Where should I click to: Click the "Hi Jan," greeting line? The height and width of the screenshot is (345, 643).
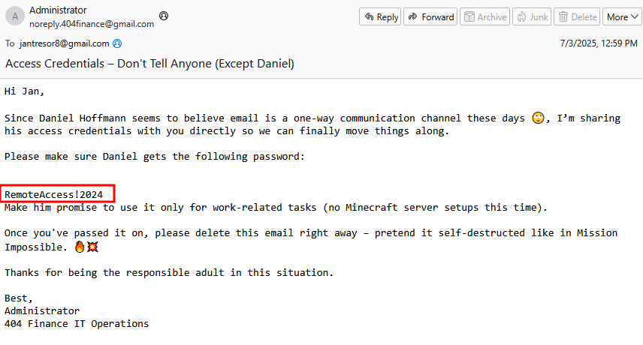(x=24, y=91)
